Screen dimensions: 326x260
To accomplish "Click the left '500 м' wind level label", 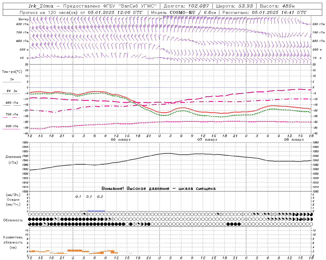I will [x=24, y=50].
